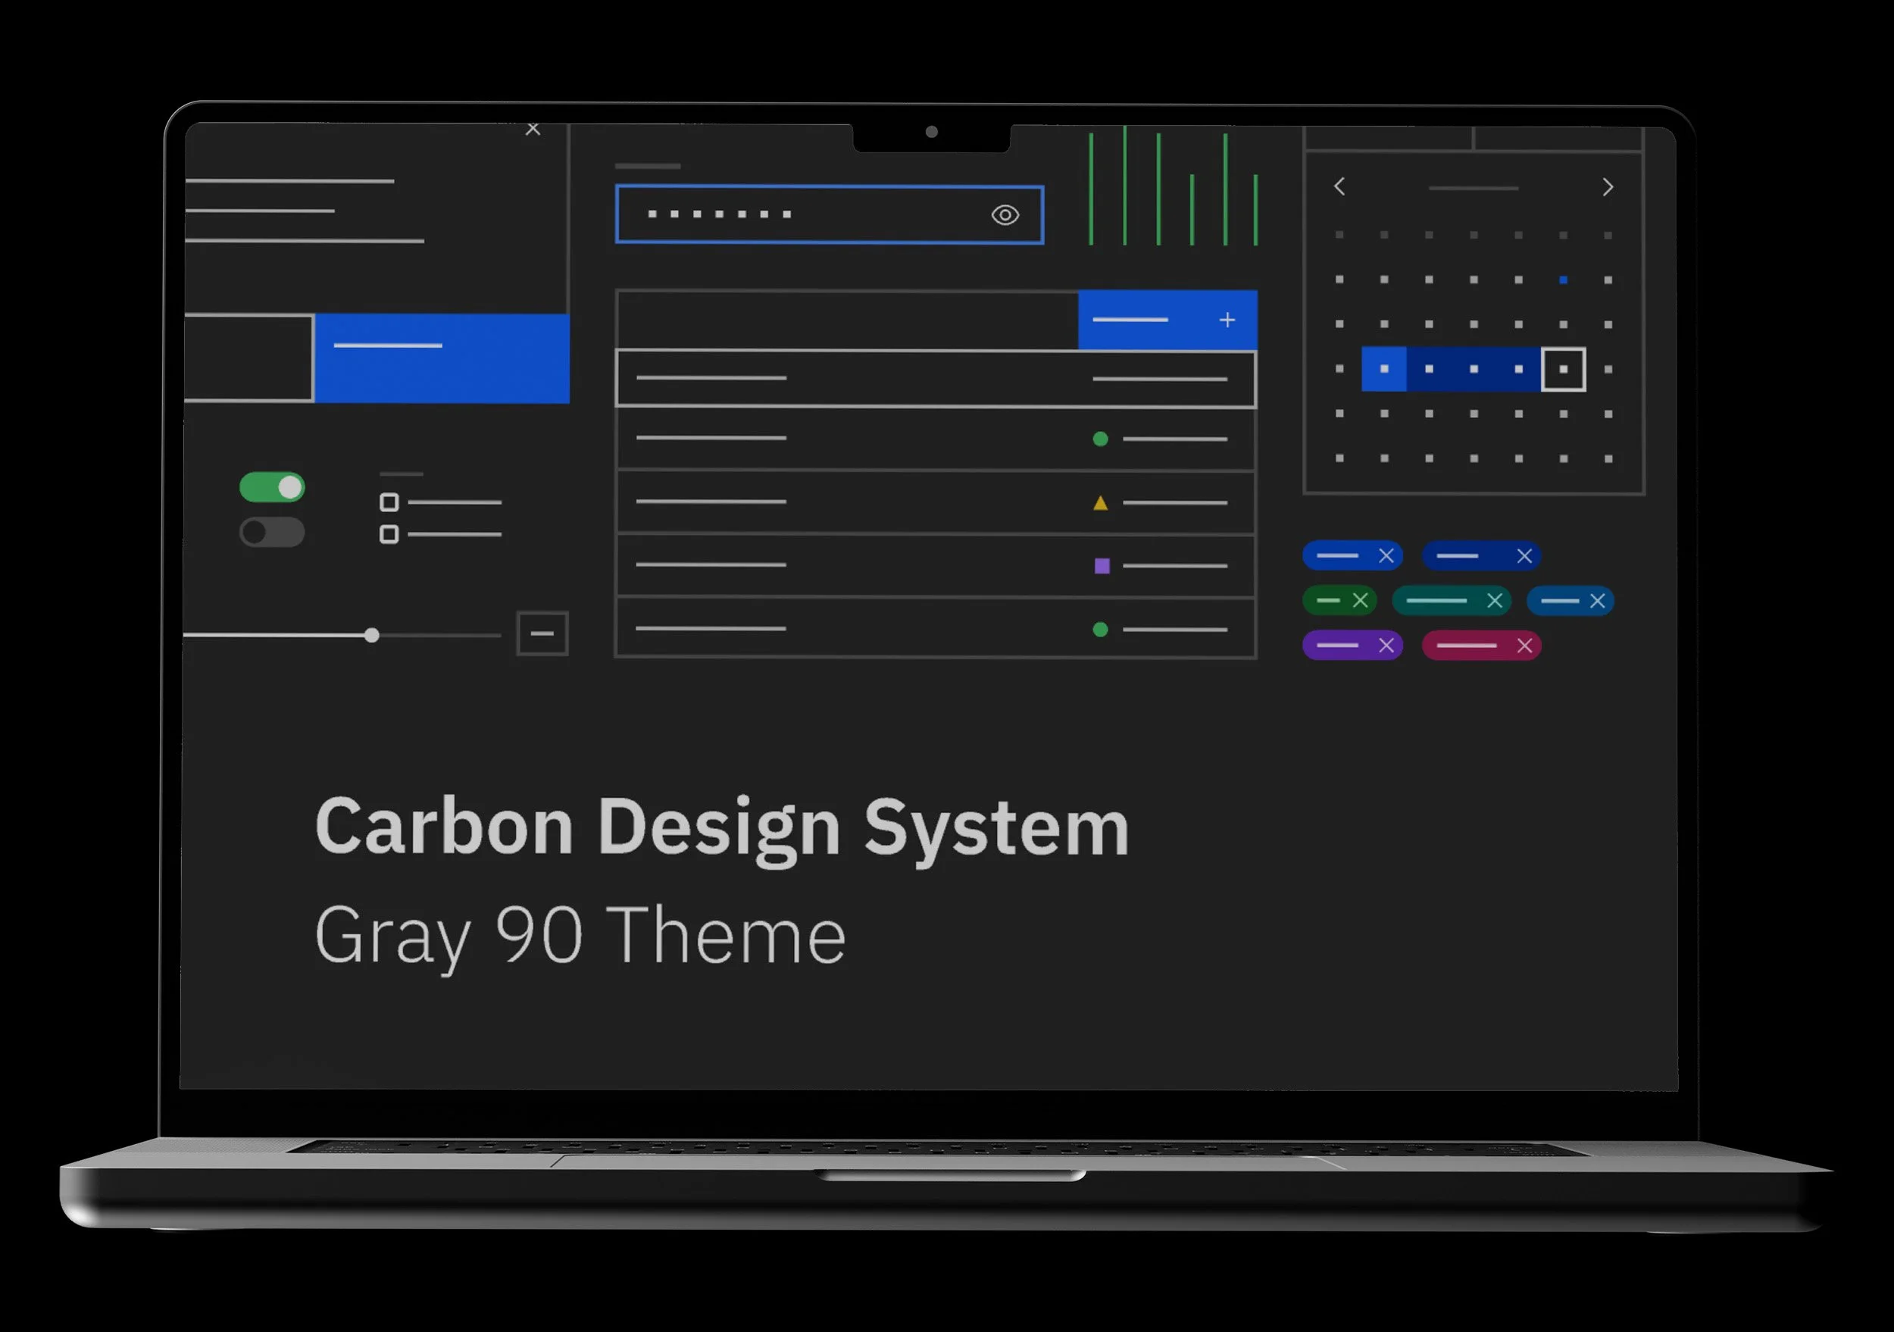The image size is (1894, 1332).
Task: Click the outlined secondary button beside blue button
Action: [x=248, y=358]
